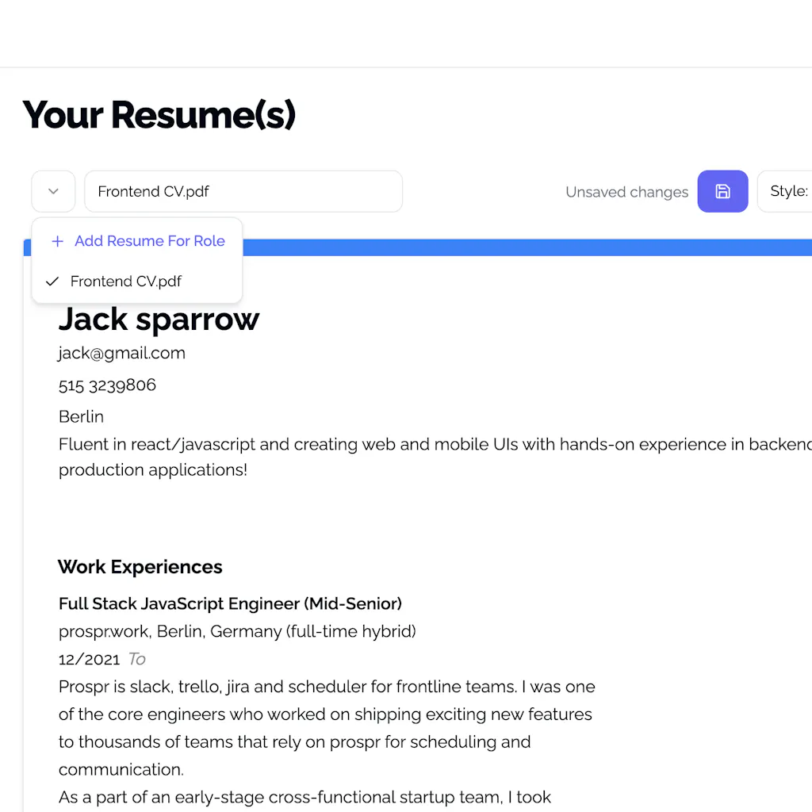This screenshot has height=812, width=812.
Task: Click the Jack sparrow name heading
Action: pos(159,319)
